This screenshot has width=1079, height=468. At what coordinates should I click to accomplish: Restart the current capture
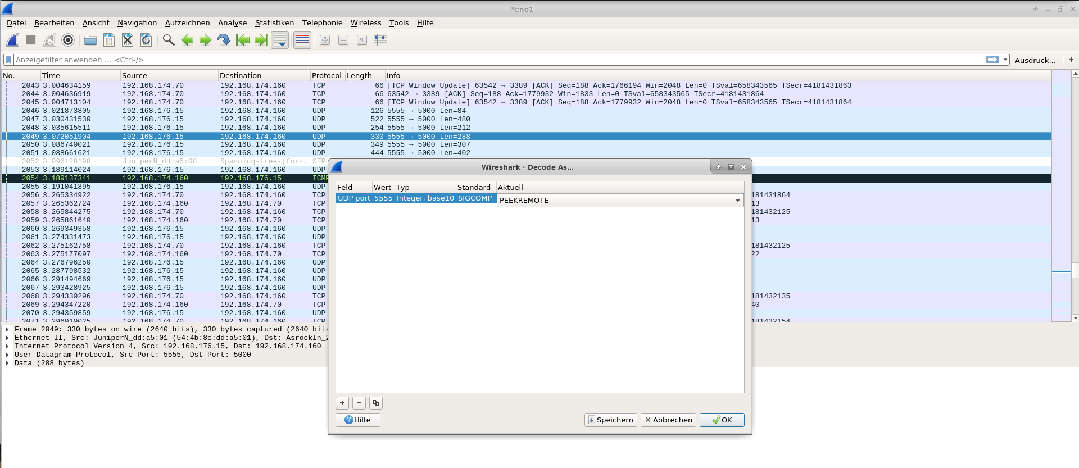[x=49, y=40]
